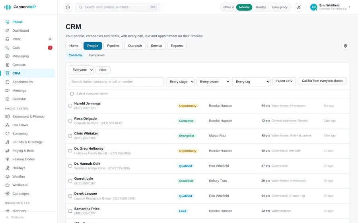Select the Calendar icon in the sidebar
The image size is (358, 223).
(x=8, y=99)
